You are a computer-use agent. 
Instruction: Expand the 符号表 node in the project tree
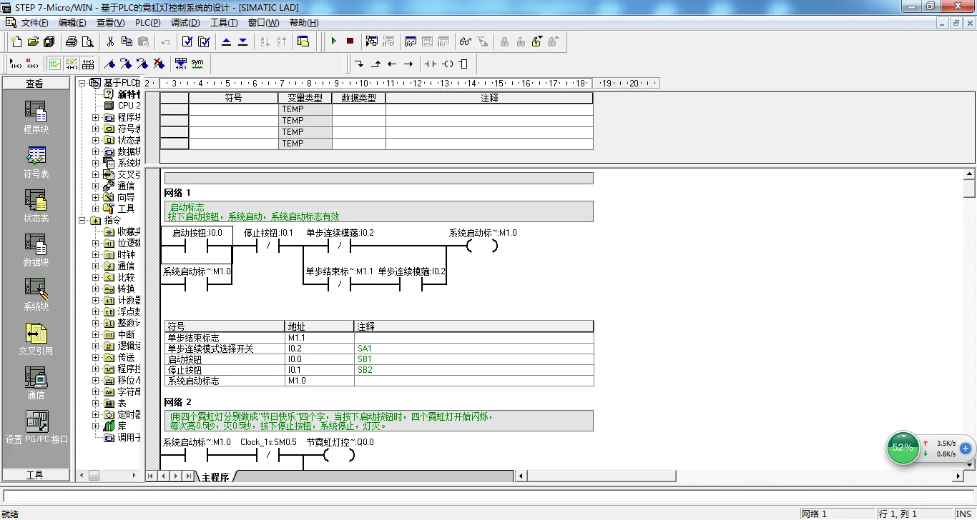pos(96,129)
